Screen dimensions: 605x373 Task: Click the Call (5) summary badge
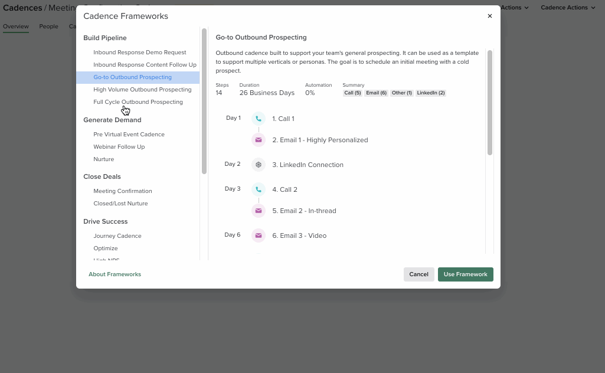point(352,93)
